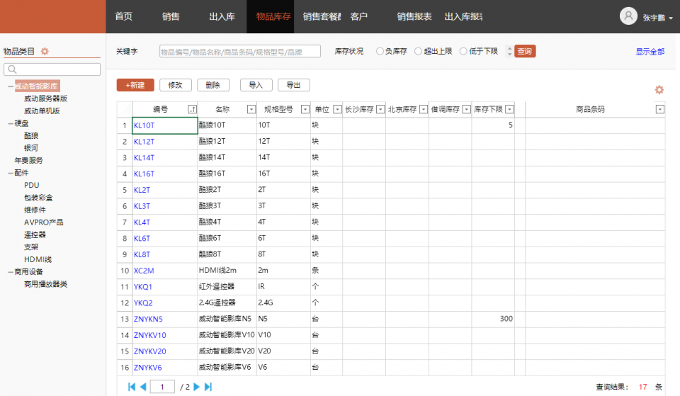
Task: Open the 长沙库存 column filter dropdown
Action: click(380, 109)
